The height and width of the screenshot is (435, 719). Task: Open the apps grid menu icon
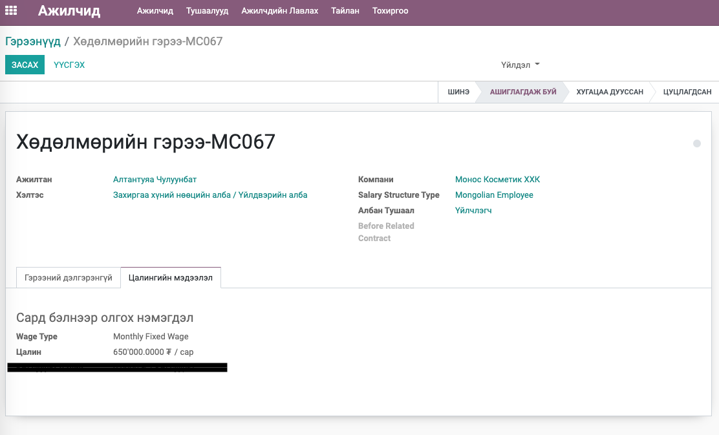[x=11, y=10]
